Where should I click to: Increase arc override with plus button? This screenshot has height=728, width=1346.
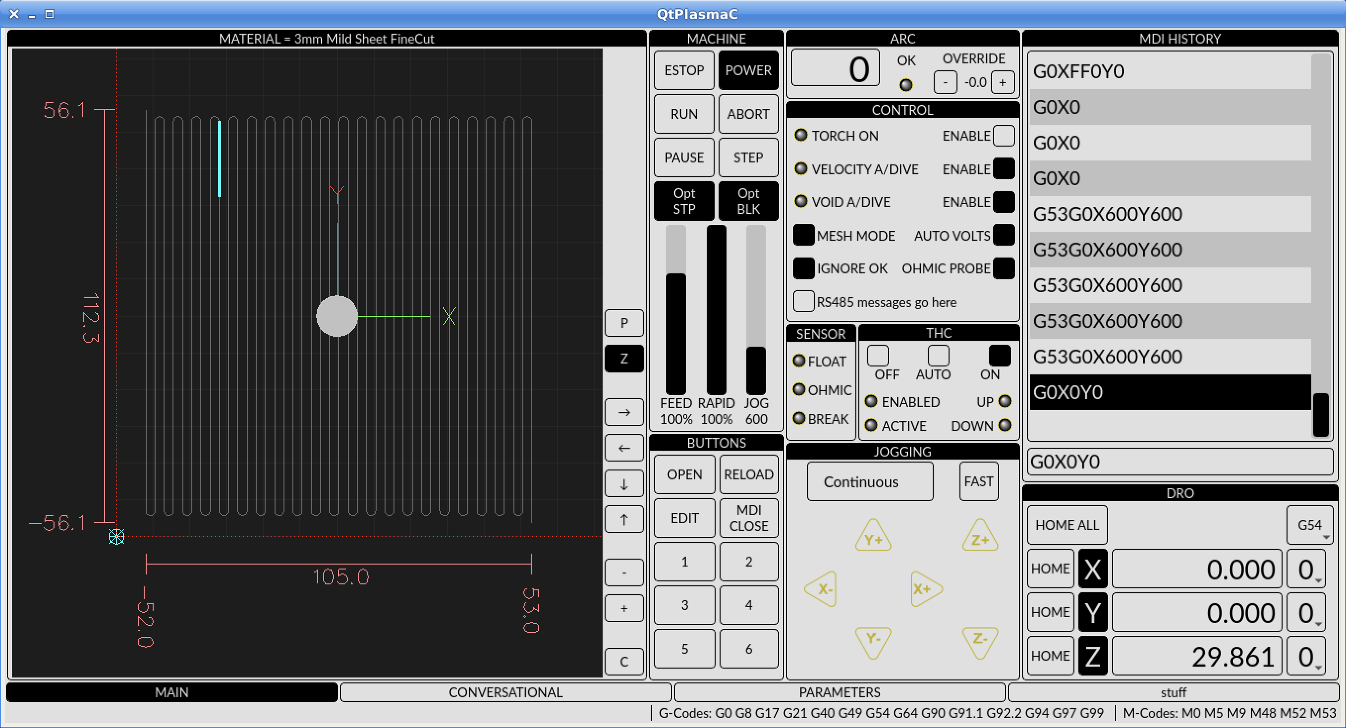(x=1002, y=83)
